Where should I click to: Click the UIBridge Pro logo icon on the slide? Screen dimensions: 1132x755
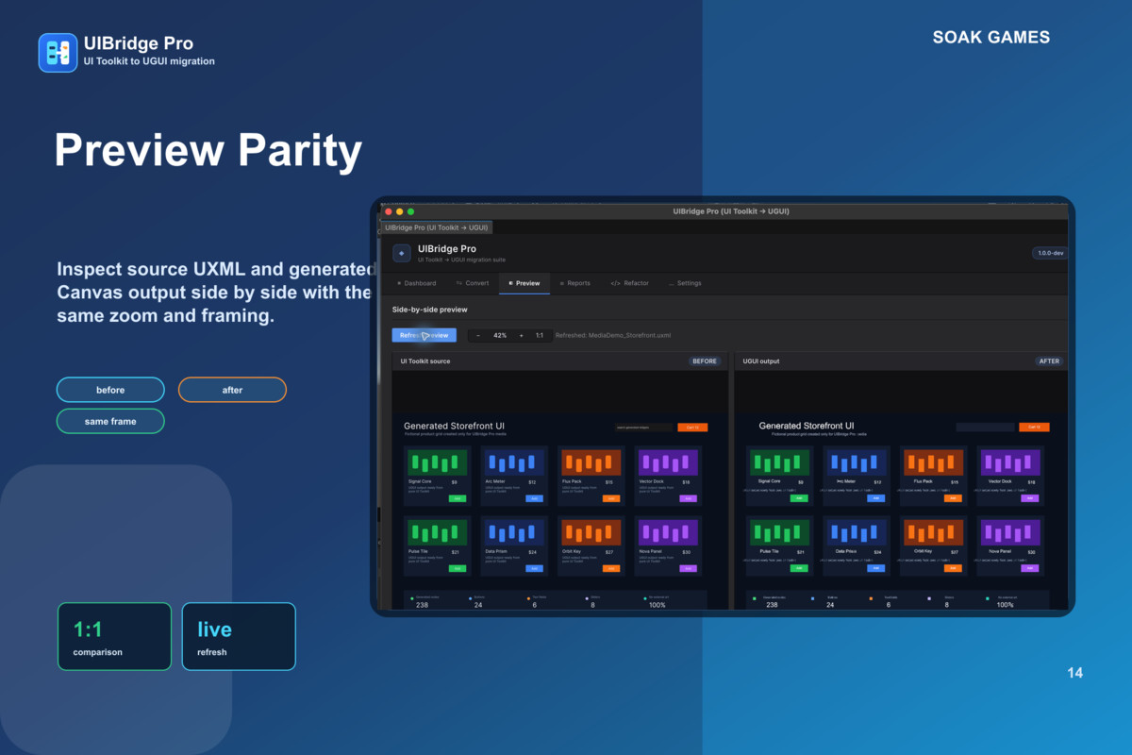click(58, 53)
